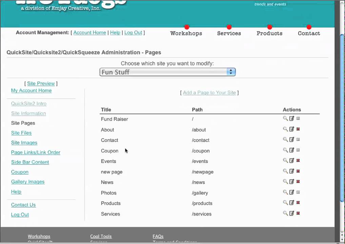345x244 pixels.
Task: Click Add a Page to Your Site
Action: coord(209,93)
